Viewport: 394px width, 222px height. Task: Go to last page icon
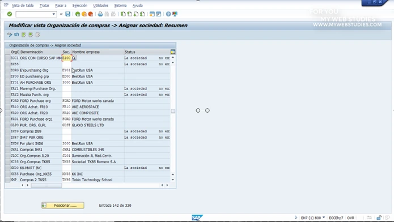142,14
